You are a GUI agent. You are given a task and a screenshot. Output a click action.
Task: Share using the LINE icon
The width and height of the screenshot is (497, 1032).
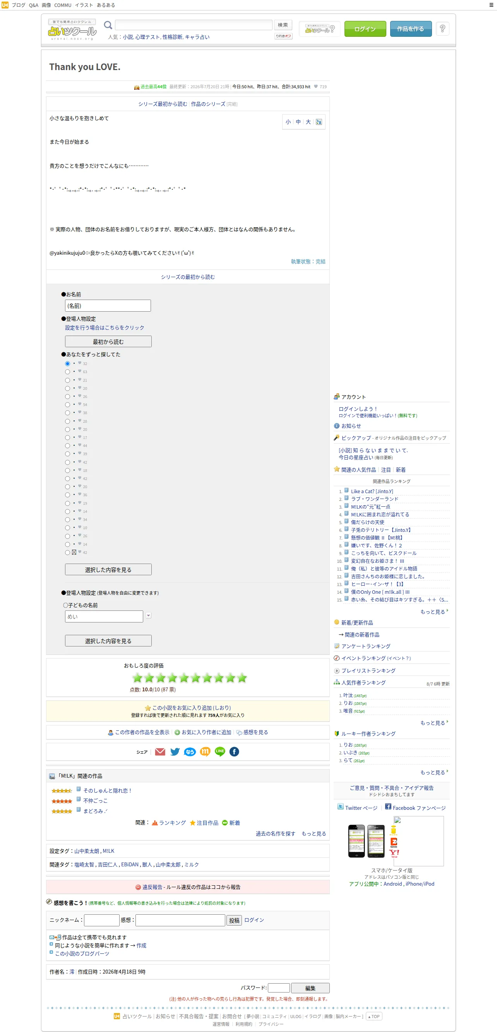click(220, 752)
